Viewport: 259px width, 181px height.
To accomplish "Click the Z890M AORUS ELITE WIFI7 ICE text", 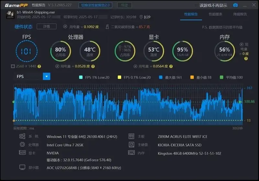I will point(183,137).
